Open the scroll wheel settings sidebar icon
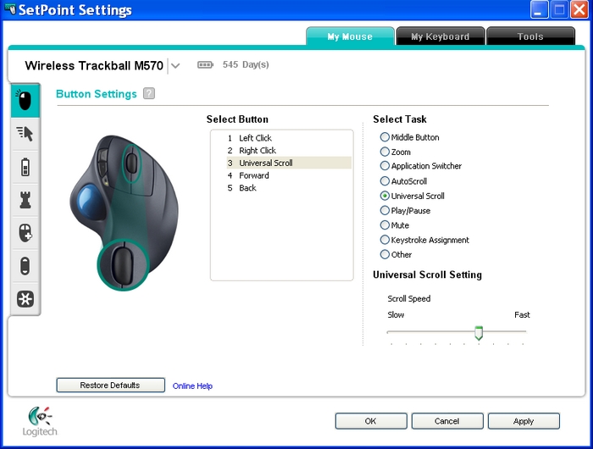593x449 pixels. (25, 265)
